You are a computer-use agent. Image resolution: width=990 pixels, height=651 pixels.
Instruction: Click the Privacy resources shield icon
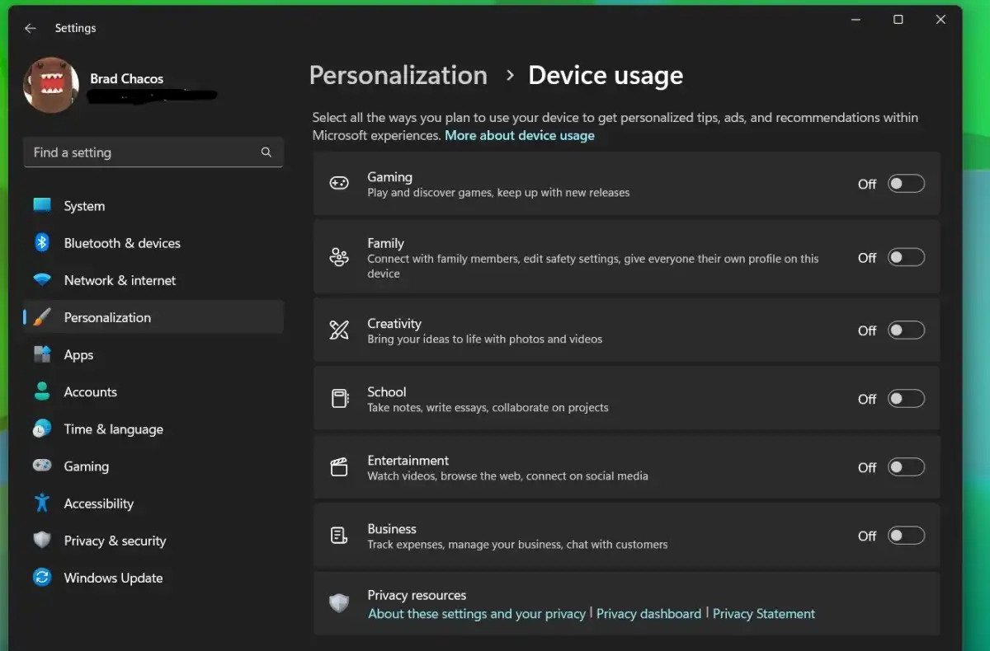pos(339,603)
